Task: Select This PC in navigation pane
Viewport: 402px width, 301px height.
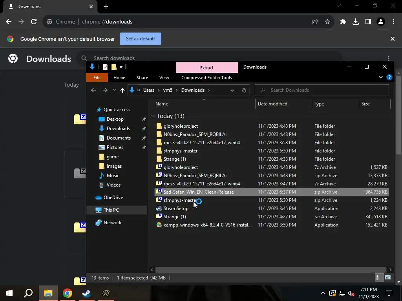Action: [111, 210]
